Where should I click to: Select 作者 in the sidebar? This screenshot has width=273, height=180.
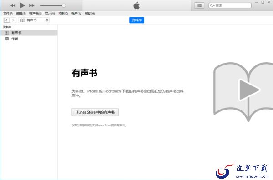tap(29, 39)
